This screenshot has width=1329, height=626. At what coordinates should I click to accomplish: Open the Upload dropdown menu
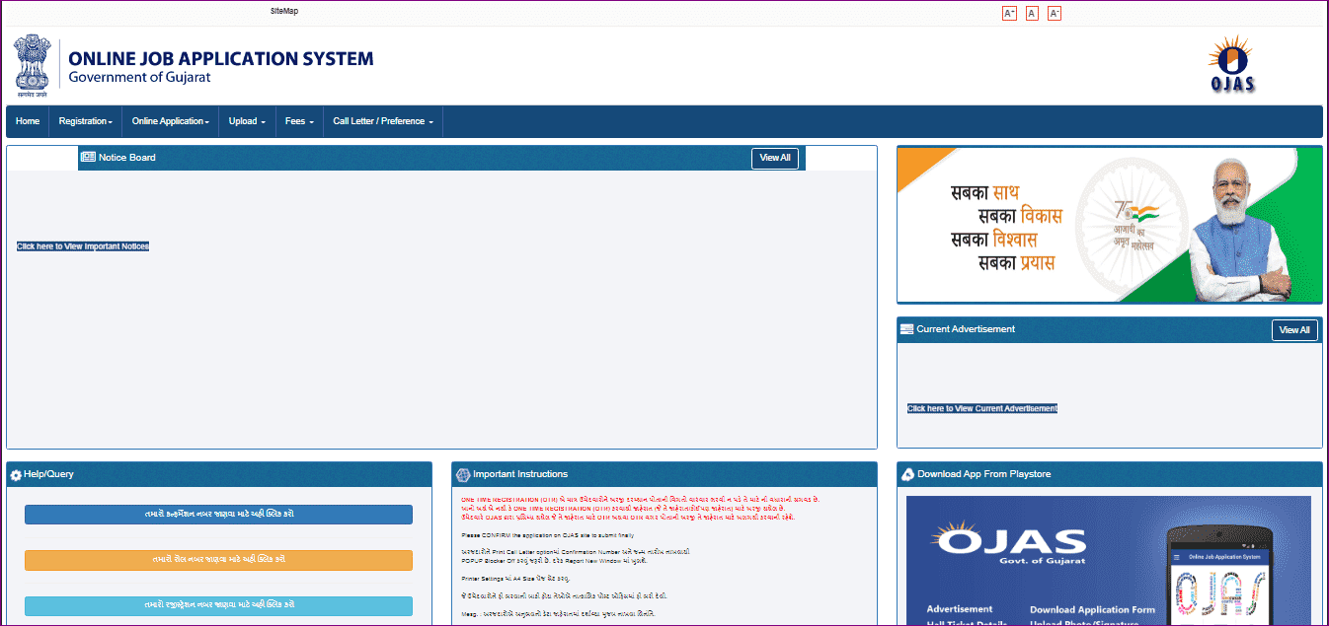pyautogui.click(x=247, y=121)
